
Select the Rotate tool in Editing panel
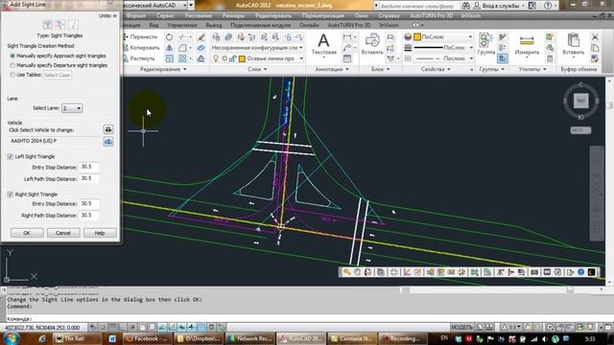(x=169, y=36)
